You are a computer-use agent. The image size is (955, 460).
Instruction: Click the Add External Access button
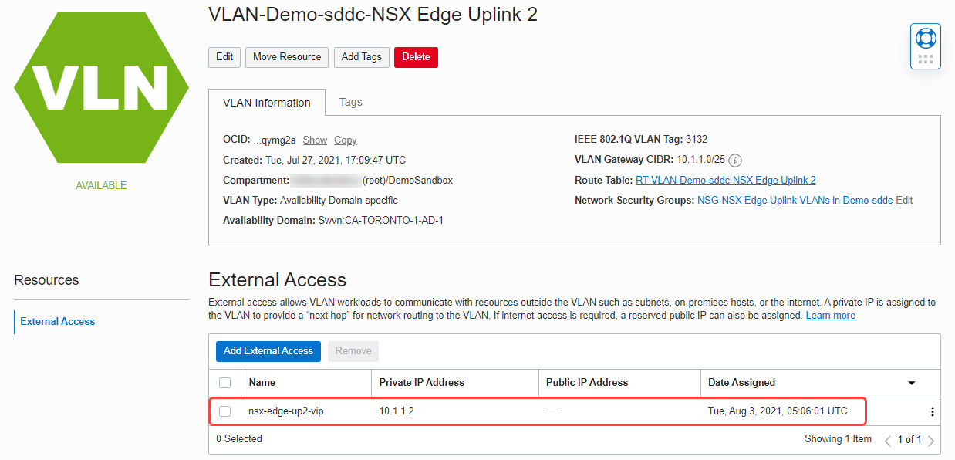point(268,351)
